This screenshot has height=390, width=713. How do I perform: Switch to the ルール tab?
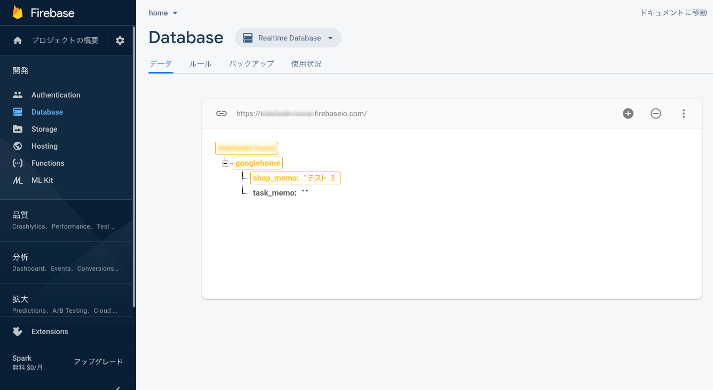[x=200, y=63]
